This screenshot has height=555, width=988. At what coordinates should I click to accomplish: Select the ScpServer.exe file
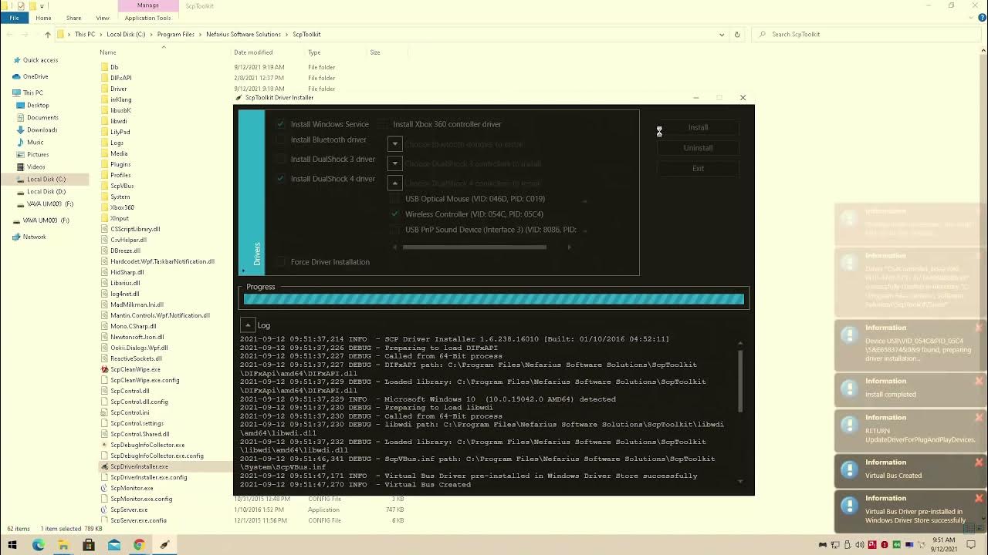[x=129, y=510]
